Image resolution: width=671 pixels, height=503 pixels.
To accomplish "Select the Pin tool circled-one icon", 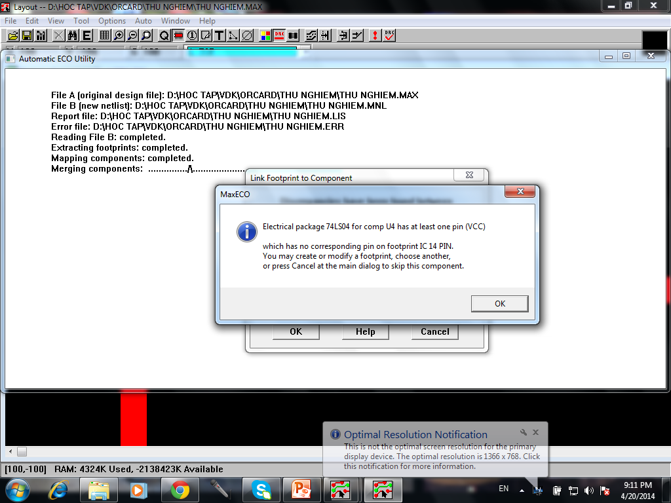I will click(192, 35).
